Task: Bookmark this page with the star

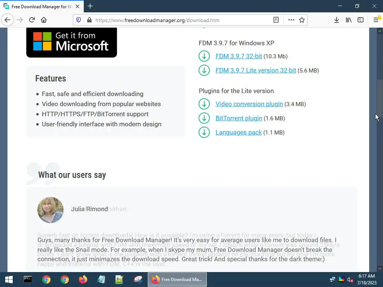Action: tap(302, 20)
